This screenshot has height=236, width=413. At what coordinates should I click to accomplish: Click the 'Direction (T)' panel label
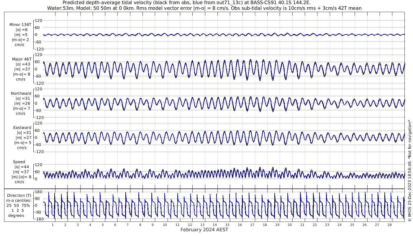coord(19,195)
